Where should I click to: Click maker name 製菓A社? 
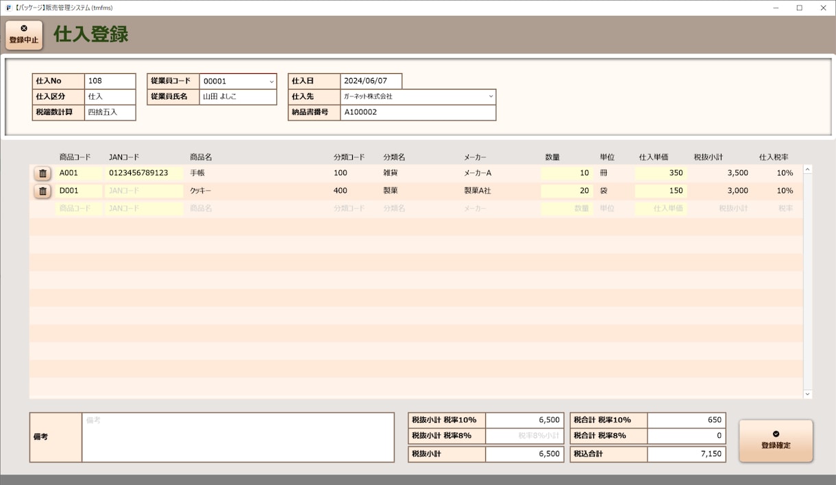point(478,191)
